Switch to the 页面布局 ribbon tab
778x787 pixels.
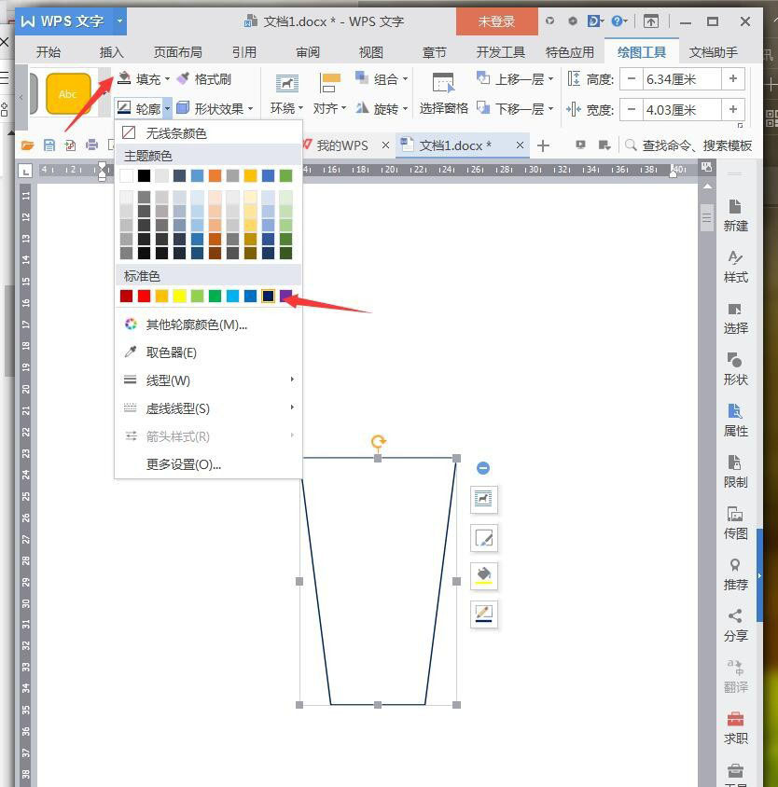click(x=177, y=52)
